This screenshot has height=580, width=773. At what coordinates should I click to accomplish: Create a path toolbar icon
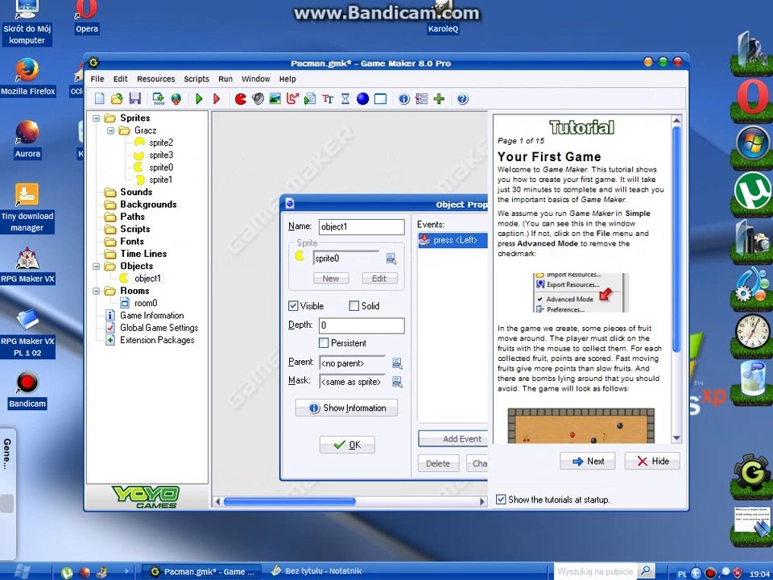pyautogui.click(x=292, y=98)
